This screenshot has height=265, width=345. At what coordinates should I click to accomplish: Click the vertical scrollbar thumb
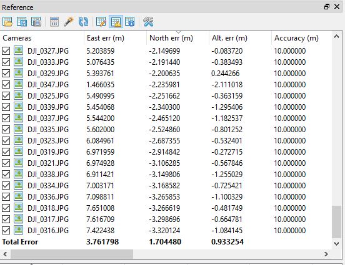[x=336, y=222]
